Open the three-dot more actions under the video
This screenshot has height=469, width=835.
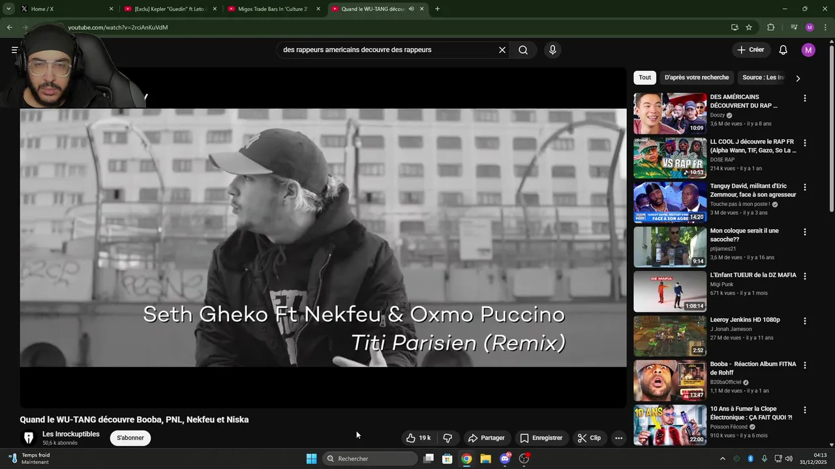[618, 438]
